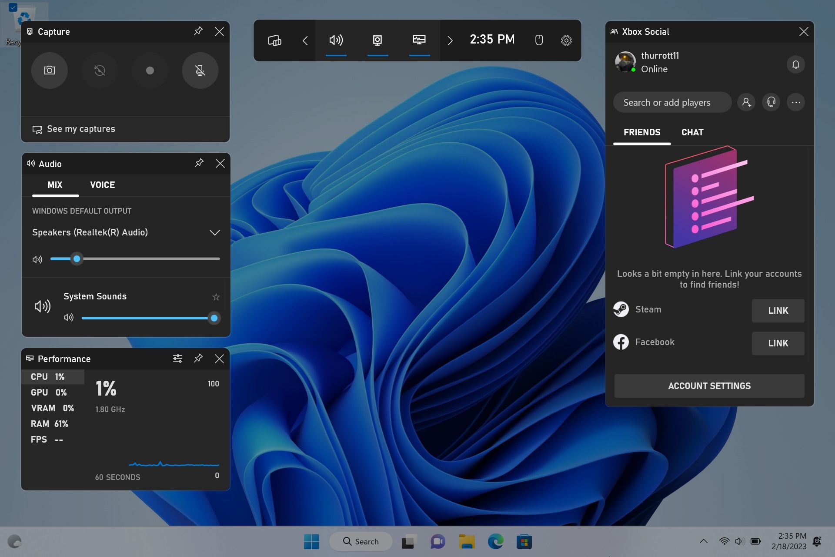Enable click-through mouse icon in Game Bar
Viewport: 835px width, 557px height.
click(x=539, y=40)
